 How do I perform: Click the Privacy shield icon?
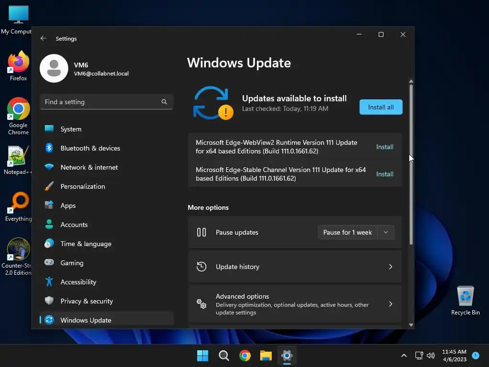point(49,301)
